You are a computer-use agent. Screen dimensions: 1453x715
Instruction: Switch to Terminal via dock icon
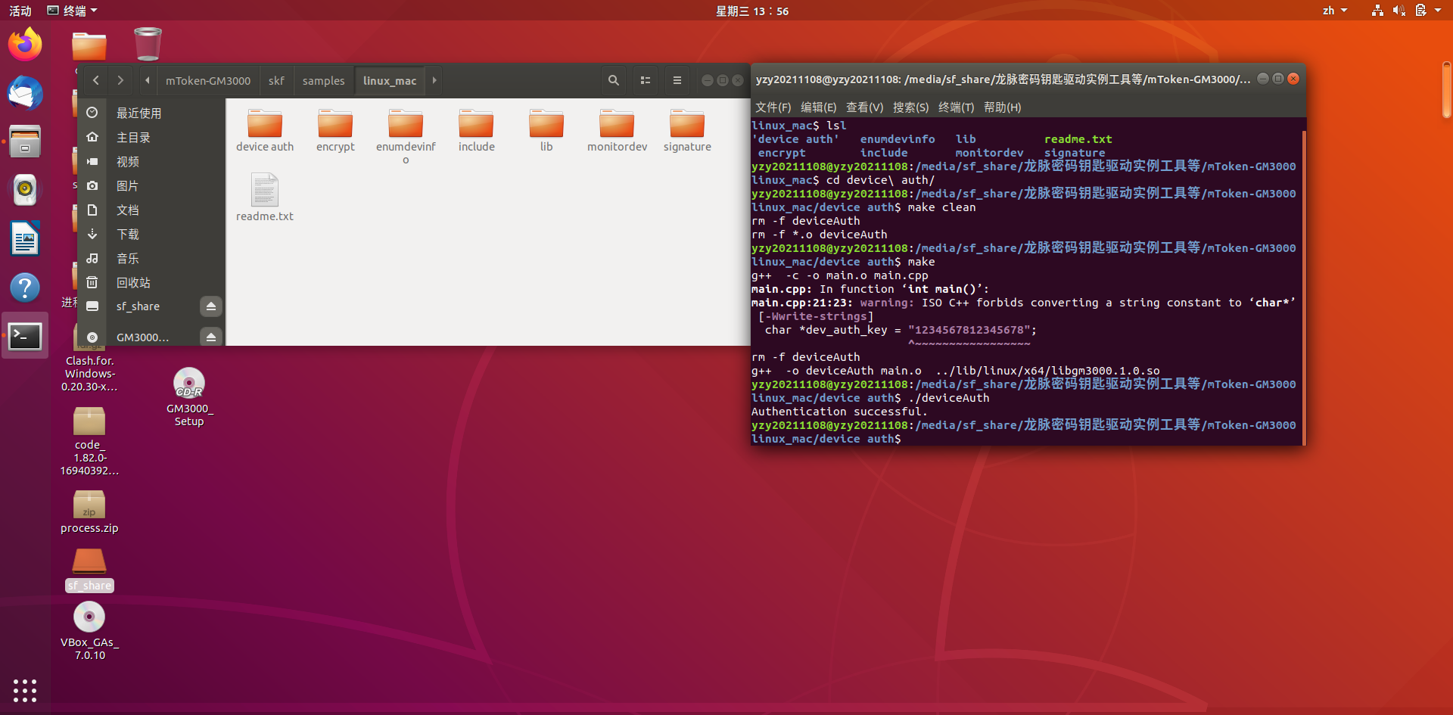click(x=25, y=336)
